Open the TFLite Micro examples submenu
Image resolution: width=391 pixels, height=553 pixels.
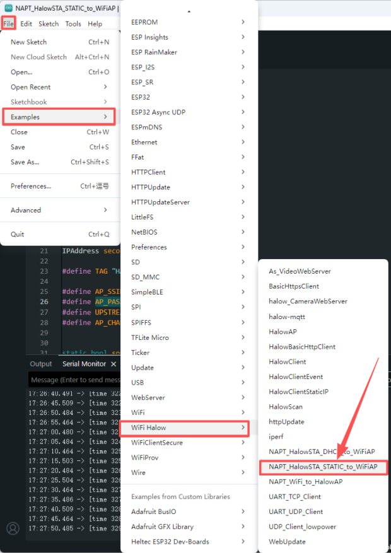[x=189, y=337]
